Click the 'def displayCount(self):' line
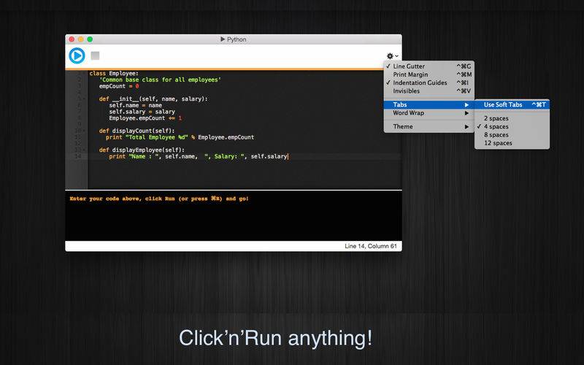 click(x=137, y=131)
